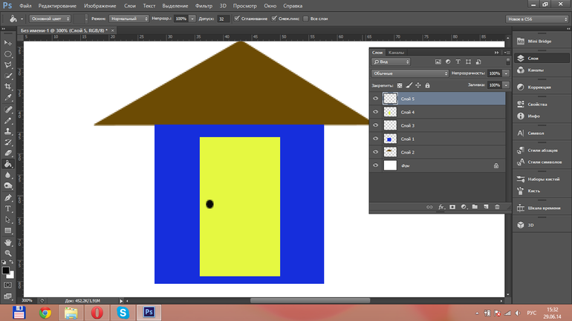This screenshot has width=572, height=321.
Task: Select the Horizontal Type tool
Action: point(8,208)
